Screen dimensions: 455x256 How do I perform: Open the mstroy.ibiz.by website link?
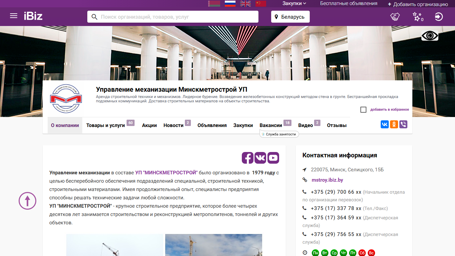click(327, 180)
